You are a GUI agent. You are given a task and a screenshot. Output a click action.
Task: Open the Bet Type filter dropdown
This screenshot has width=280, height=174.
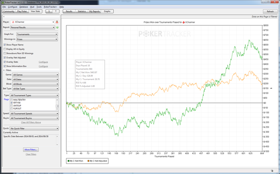35,89
